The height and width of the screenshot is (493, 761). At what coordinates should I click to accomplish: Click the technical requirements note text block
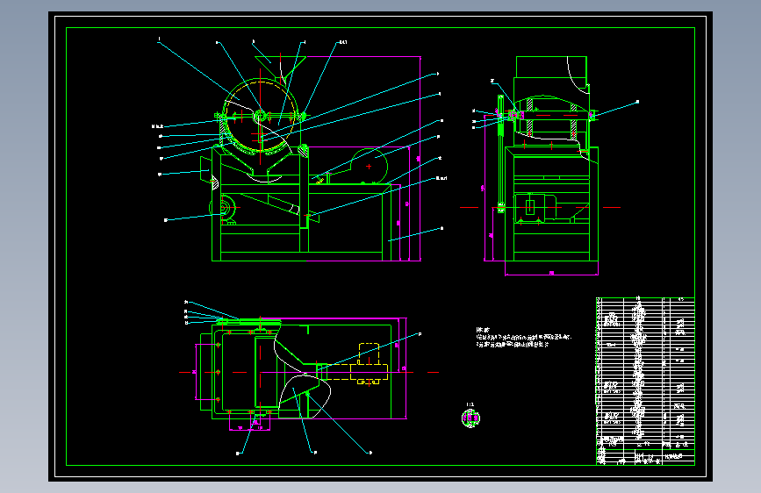(x=524, y=337)
